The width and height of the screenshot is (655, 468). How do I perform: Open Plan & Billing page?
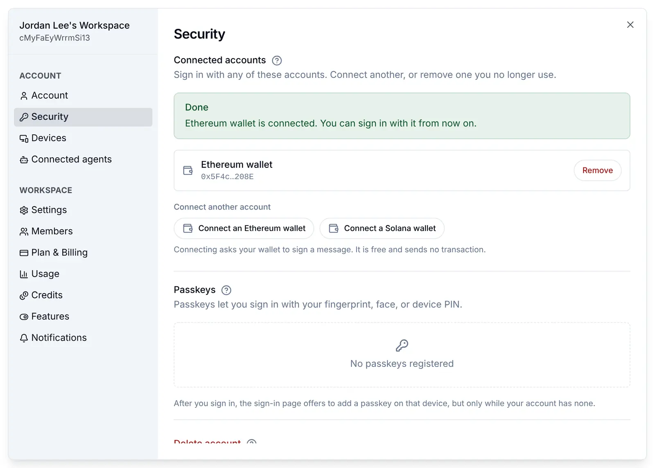(x=83, y=253)
